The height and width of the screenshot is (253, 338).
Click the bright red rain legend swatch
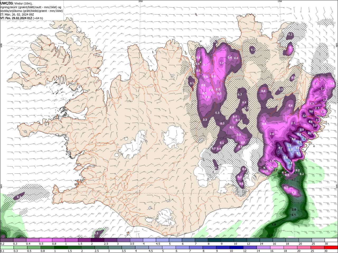tap(331, 247)
